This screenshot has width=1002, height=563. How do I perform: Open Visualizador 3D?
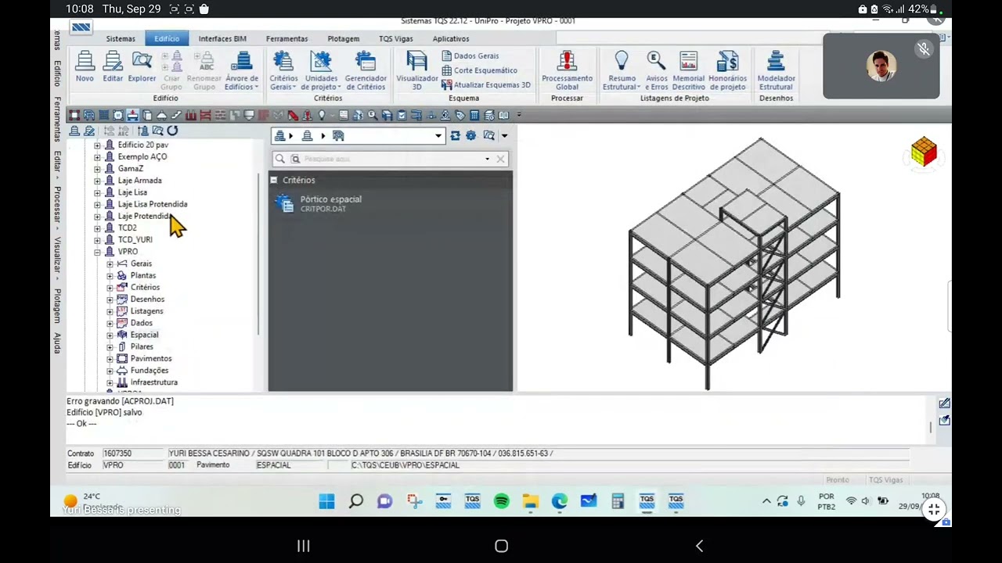pos(416,70)
